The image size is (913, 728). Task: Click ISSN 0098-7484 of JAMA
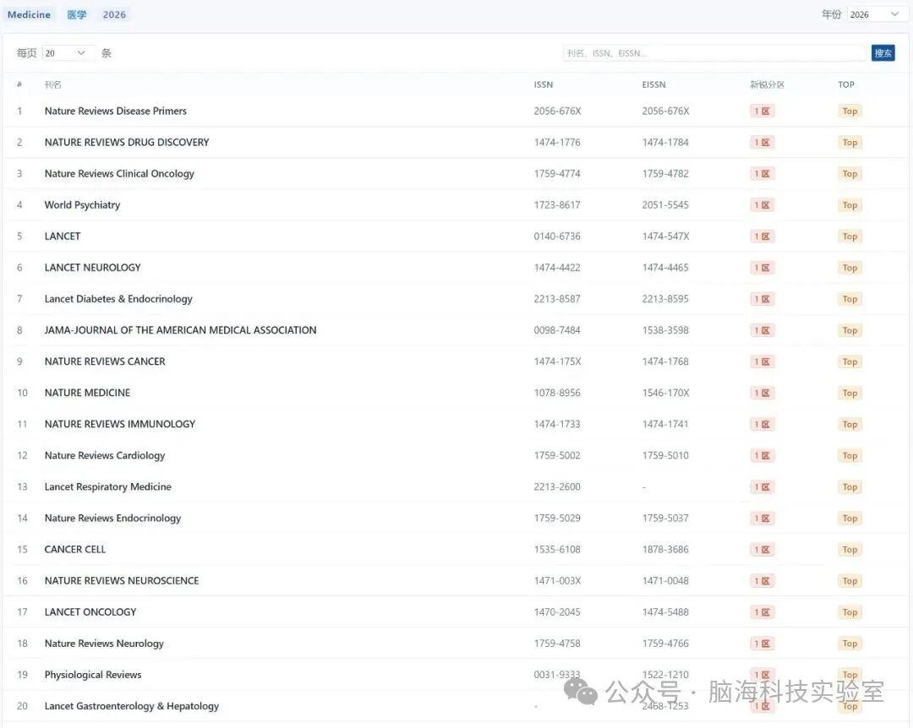(557, 330)
